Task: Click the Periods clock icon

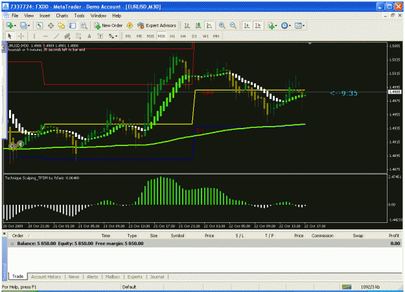Action: 284,25
